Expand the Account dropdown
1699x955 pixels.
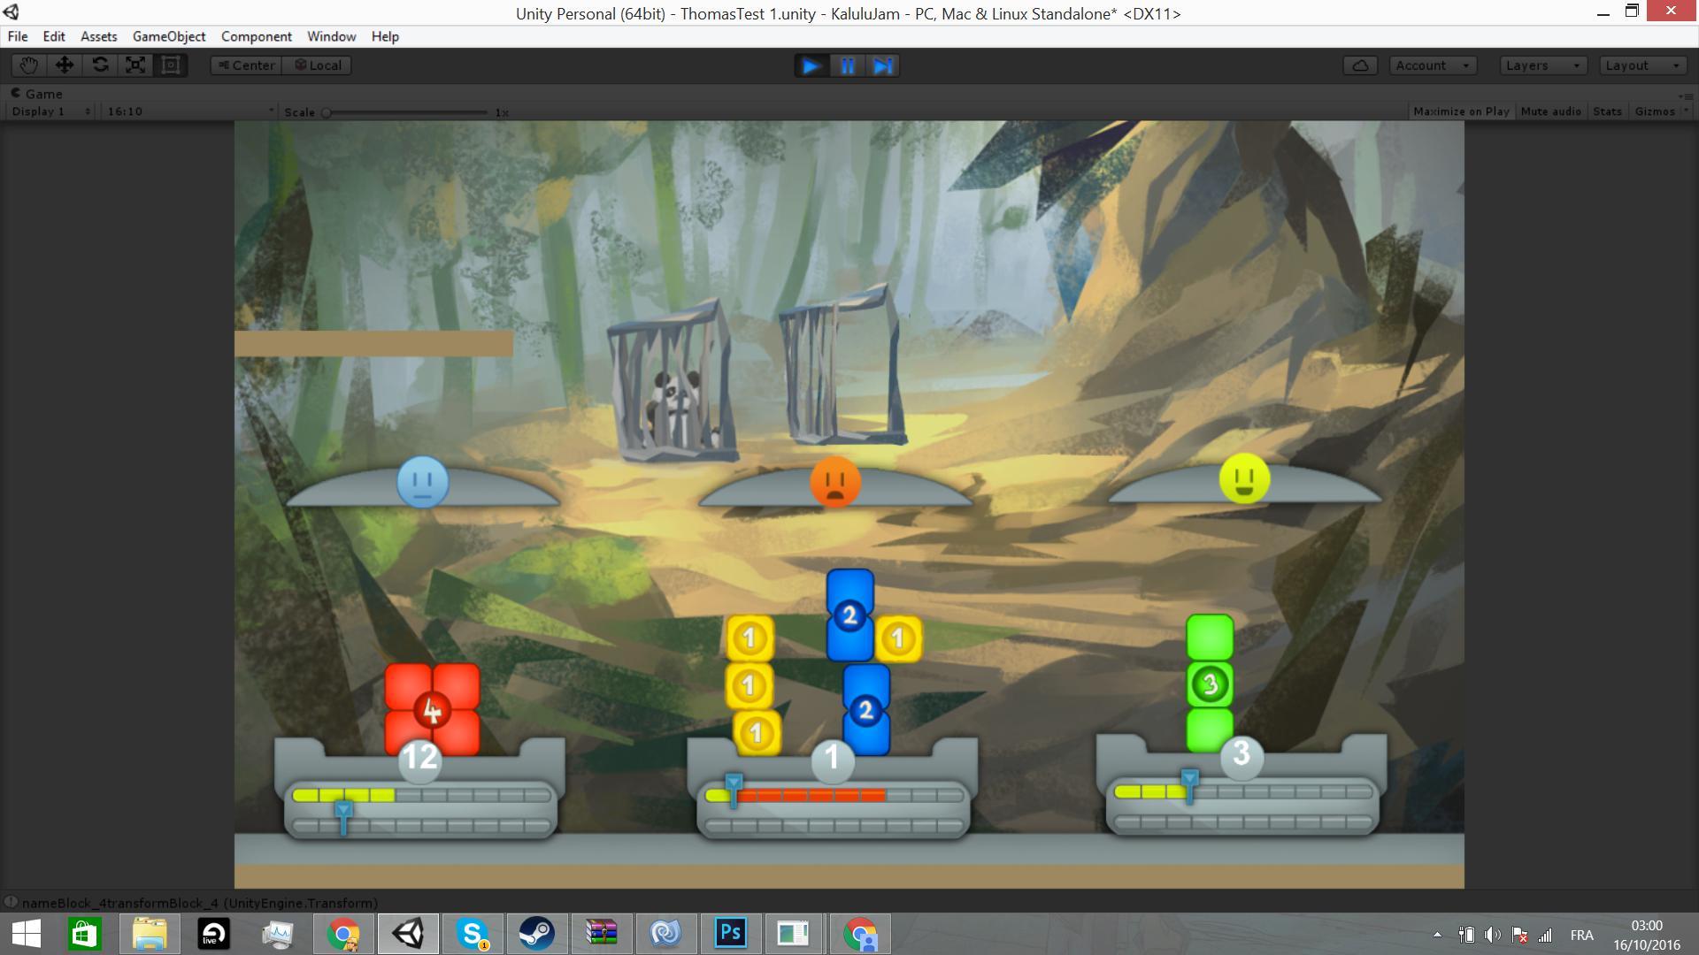(1432, 65)
